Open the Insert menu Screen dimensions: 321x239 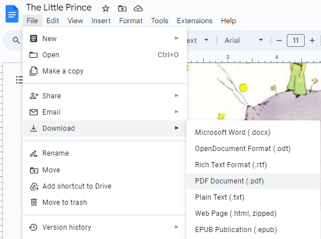coord(101,21)
